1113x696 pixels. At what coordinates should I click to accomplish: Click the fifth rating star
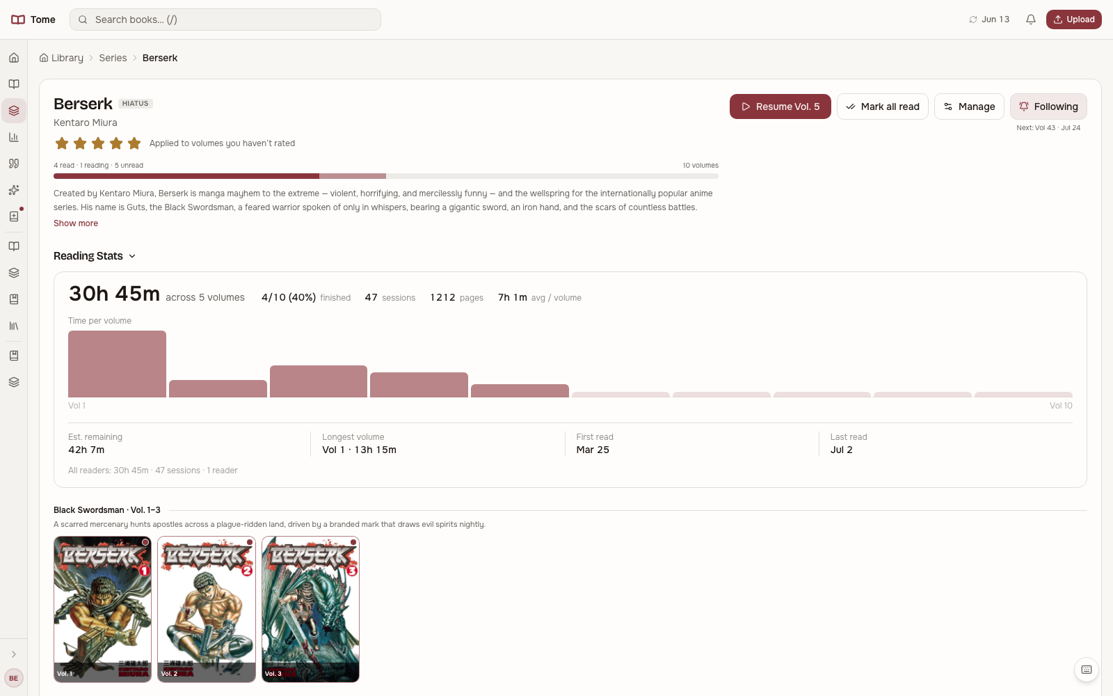click(134, 143)
